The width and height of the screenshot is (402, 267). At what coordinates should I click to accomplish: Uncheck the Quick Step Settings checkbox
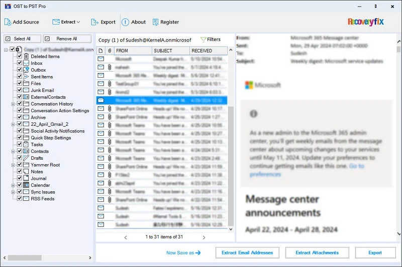pyautogui.click(x=20, y=137)
